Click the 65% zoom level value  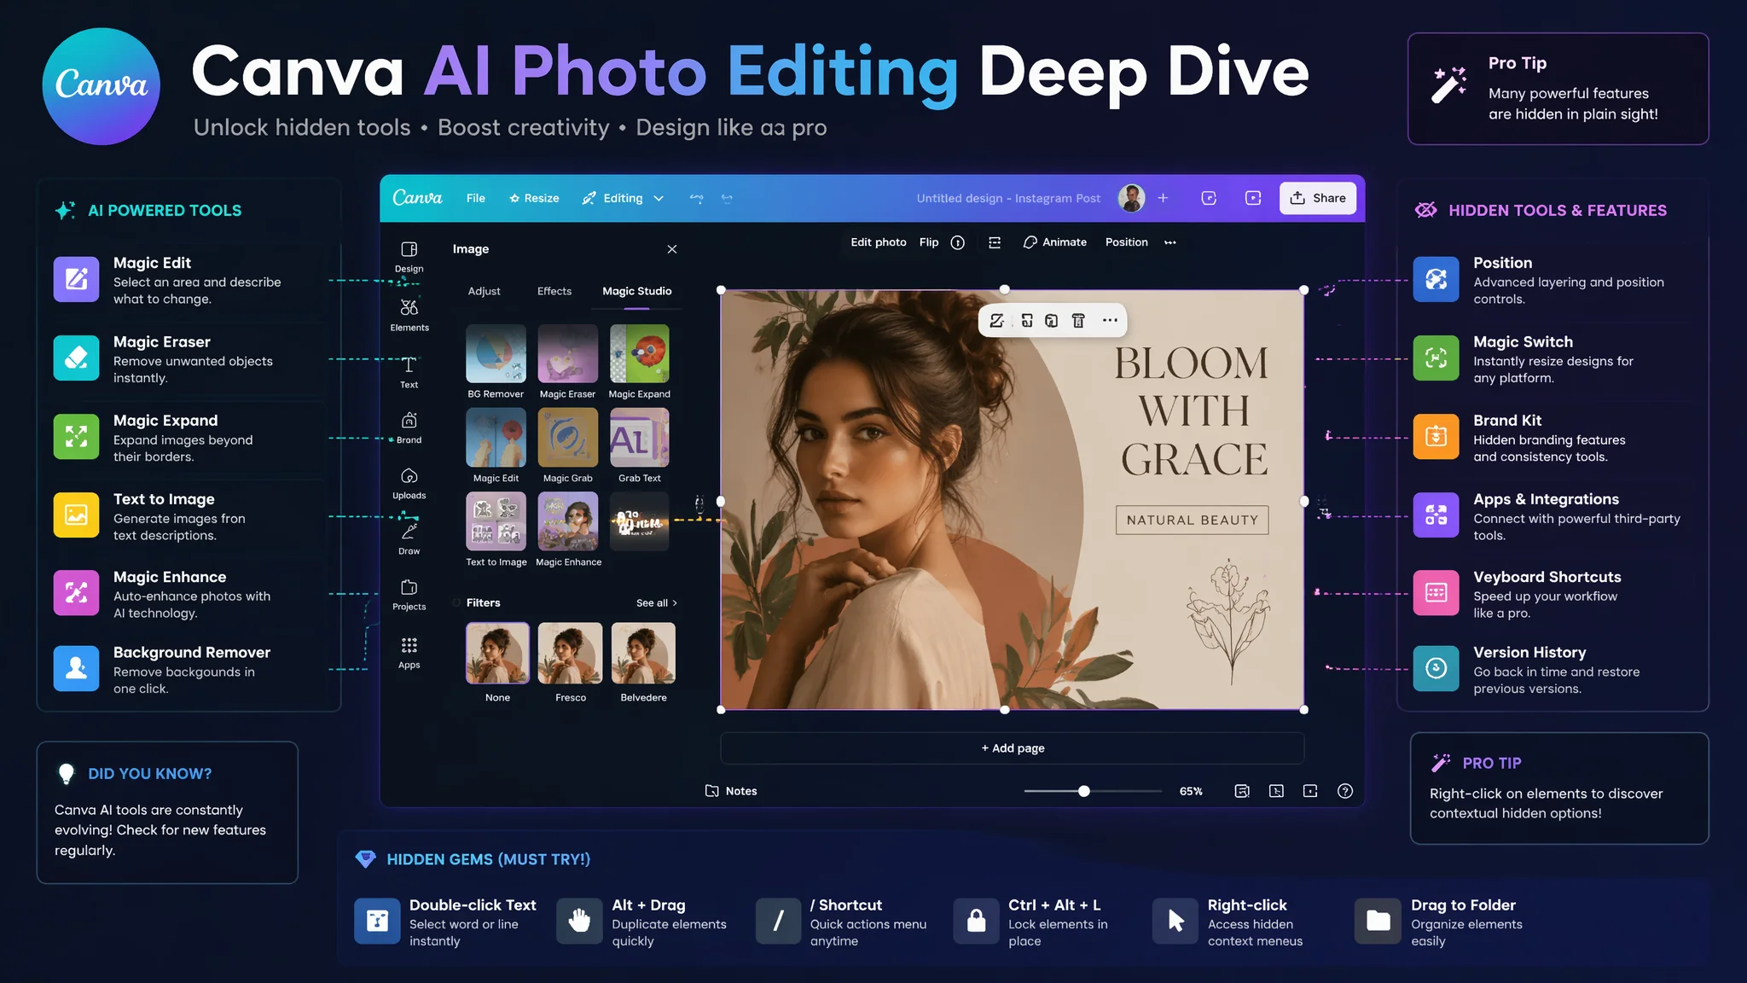point(1191,791)
